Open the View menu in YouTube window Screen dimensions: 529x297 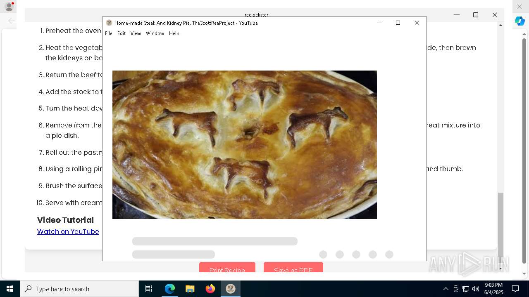pos(136,33)
